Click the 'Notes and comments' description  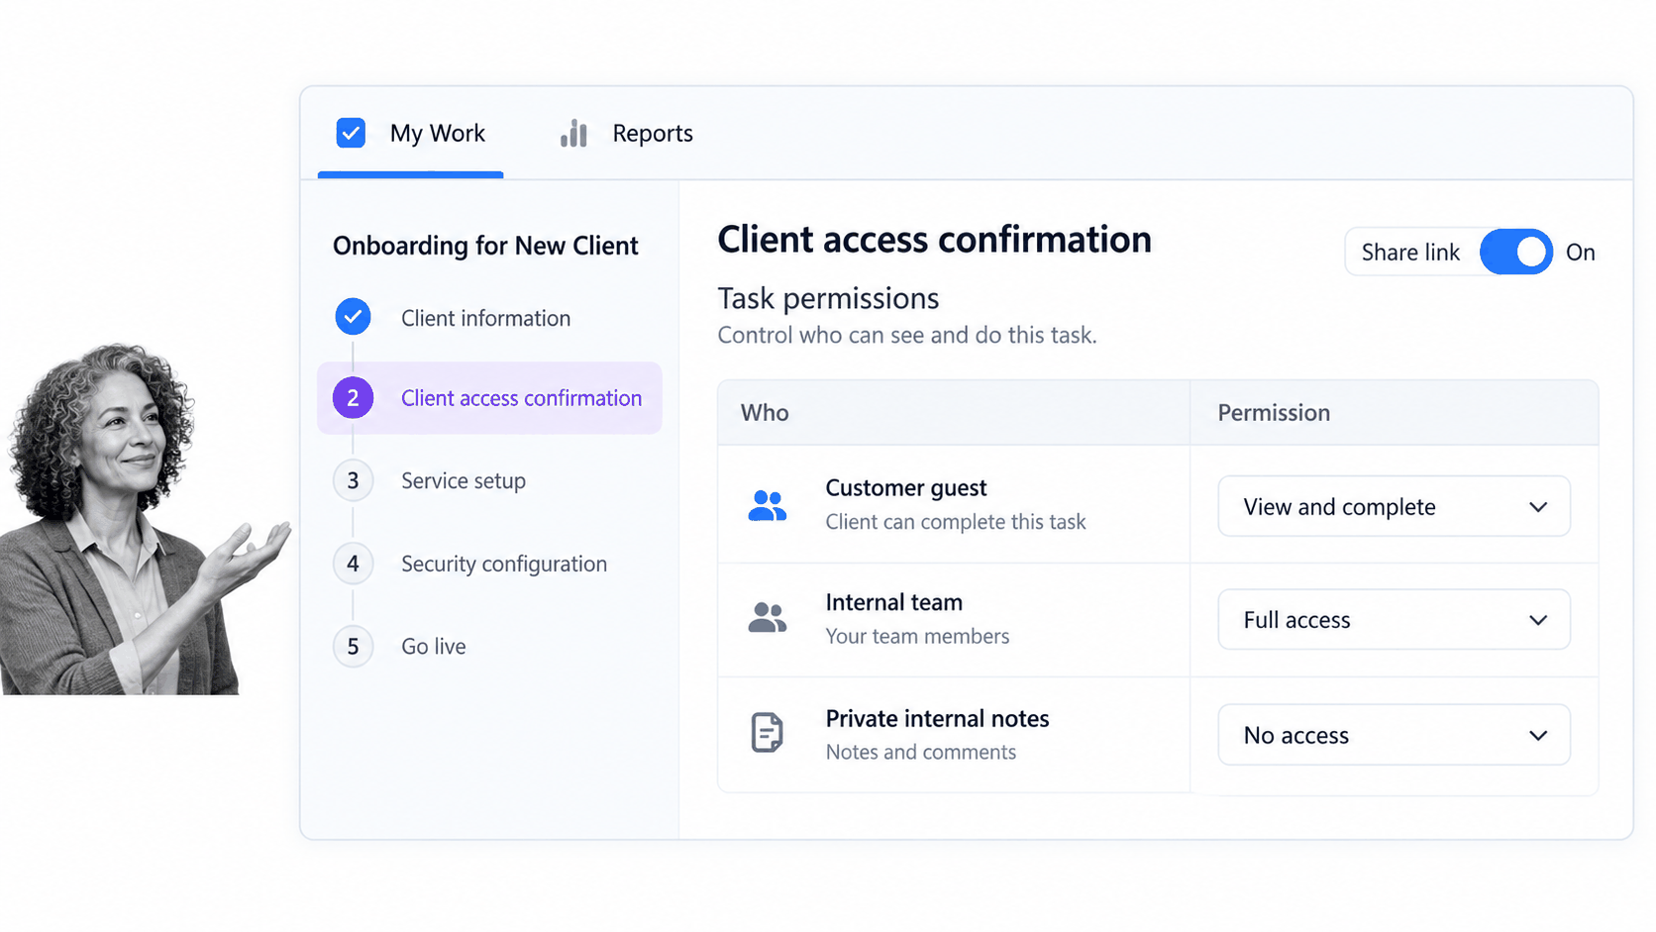[921, 752]
